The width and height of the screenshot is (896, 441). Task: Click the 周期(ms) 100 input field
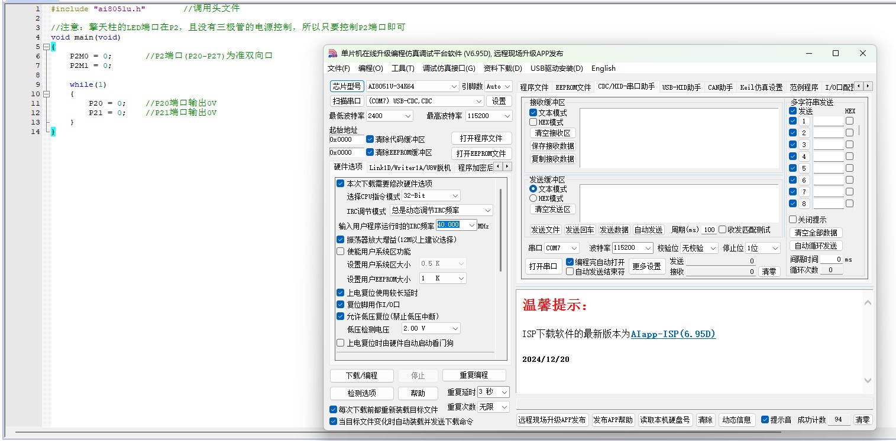pyautogui.click(x=710, y=230)
